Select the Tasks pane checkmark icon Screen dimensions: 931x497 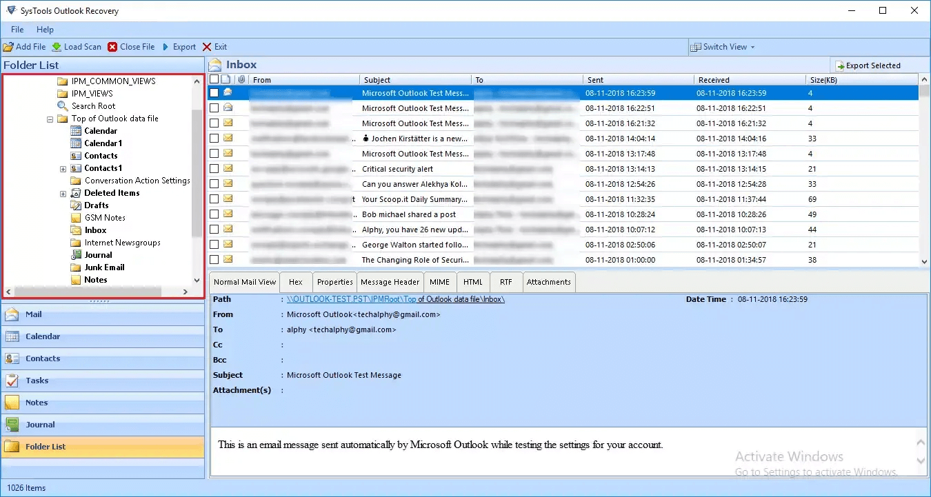(12, 381)
